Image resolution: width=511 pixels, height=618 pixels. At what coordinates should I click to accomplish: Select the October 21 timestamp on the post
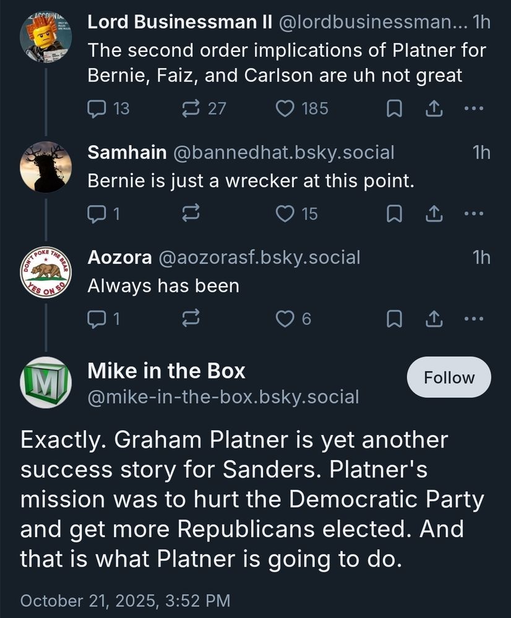tap(124, 600)
